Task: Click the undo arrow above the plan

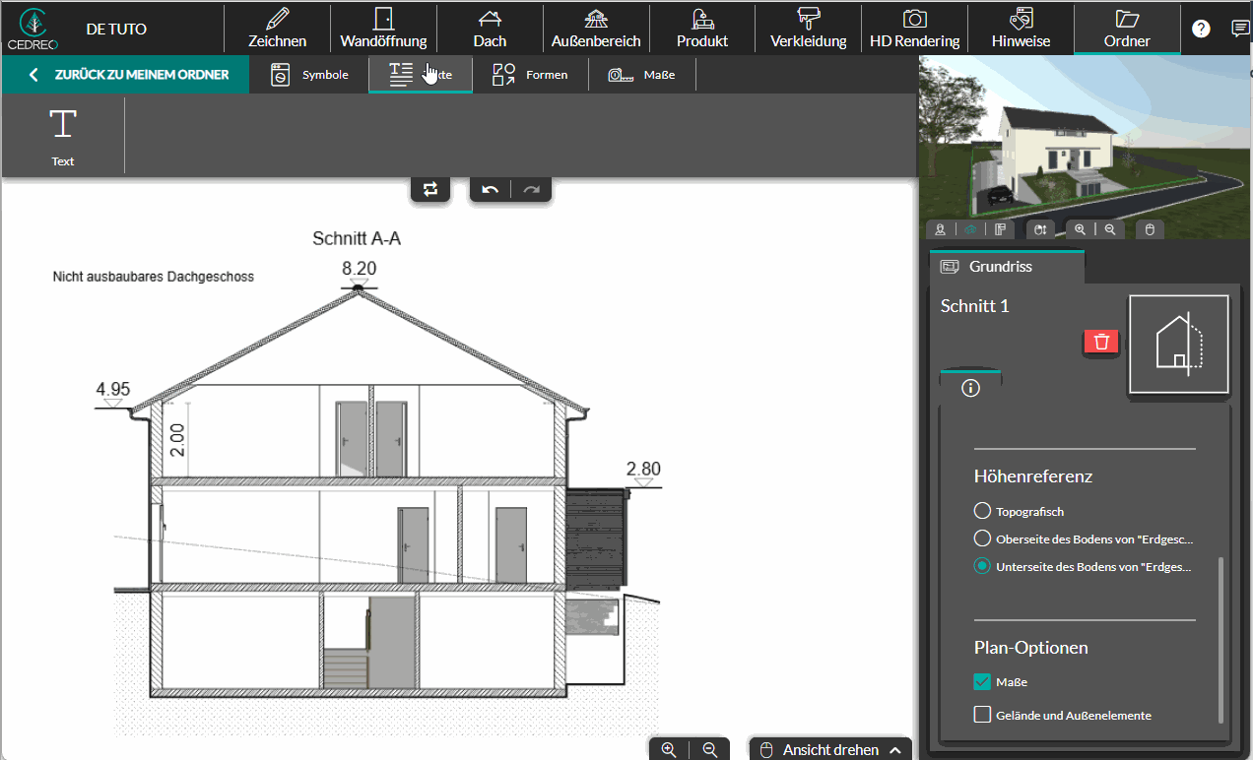Action: pos(491,189)
